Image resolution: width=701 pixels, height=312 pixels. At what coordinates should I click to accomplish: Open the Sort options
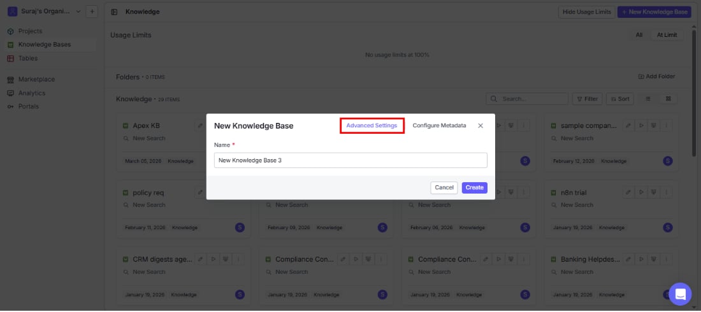[619, 99]
